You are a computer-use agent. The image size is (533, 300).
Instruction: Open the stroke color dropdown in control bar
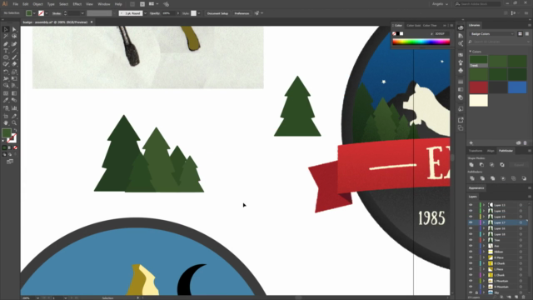(47, 13)
